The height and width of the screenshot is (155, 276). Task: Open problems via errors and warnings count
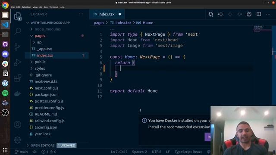tap(49, 152)
